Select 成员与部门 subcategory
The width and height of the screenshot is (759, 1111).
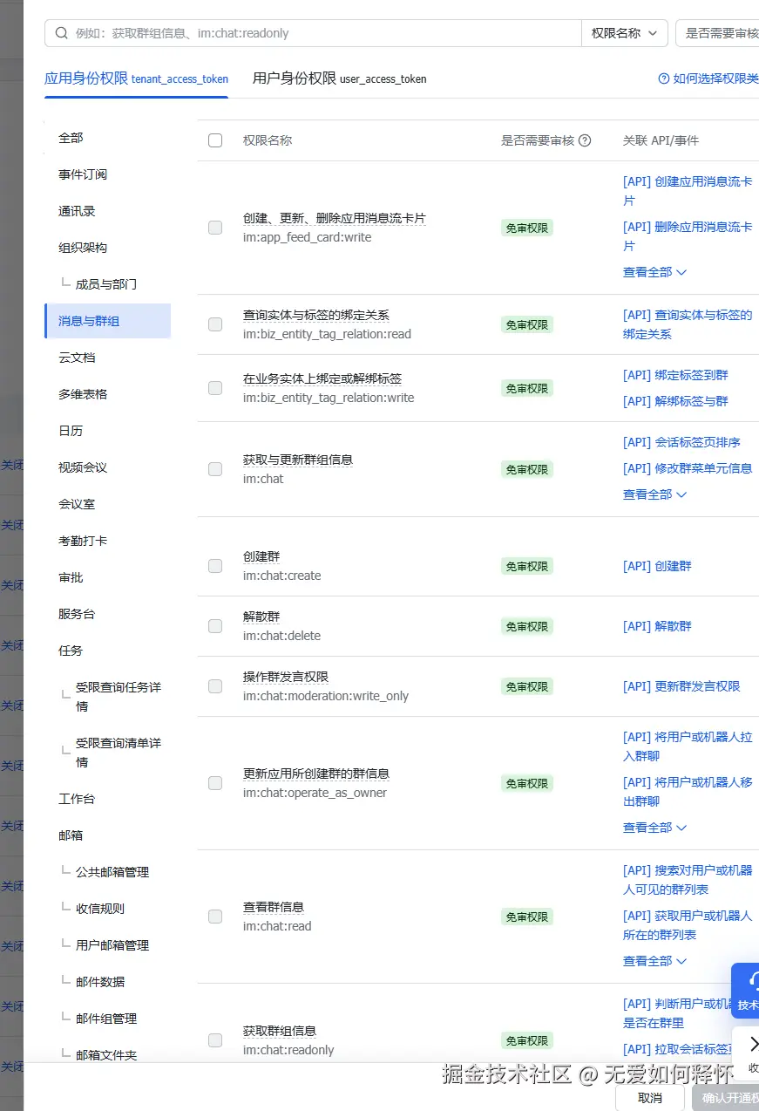[107, 284]
